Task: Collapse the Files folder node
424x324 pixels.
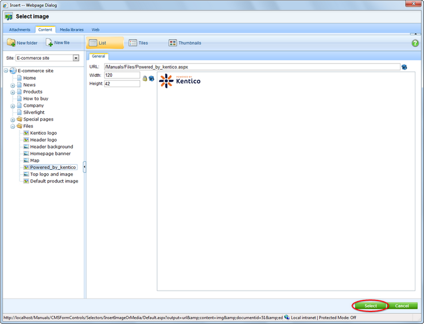Action: pyautogui.click(x=13, y=127)
